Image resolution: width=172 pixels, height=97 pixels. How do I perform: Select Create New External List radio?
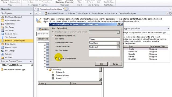(53, 36)
